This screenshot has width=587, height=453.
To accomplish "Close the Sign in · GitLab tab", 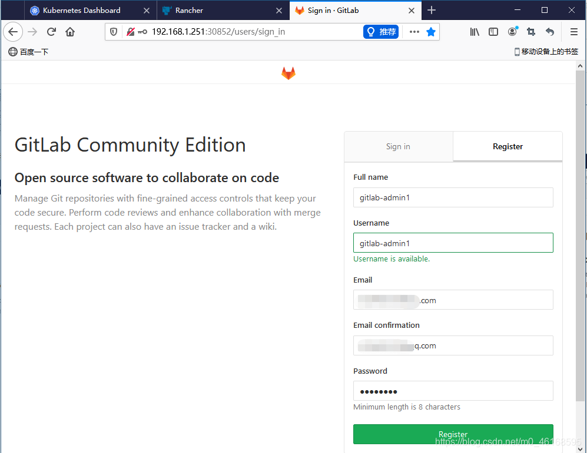I will pyautogui.click(x=412, y=11).
